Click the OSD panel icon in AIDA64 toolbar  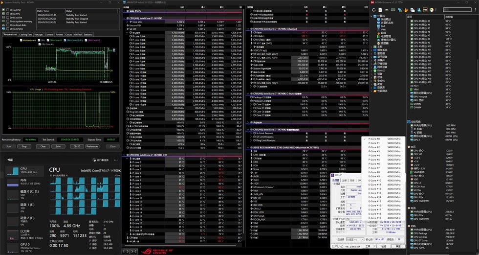click(425, 10)
